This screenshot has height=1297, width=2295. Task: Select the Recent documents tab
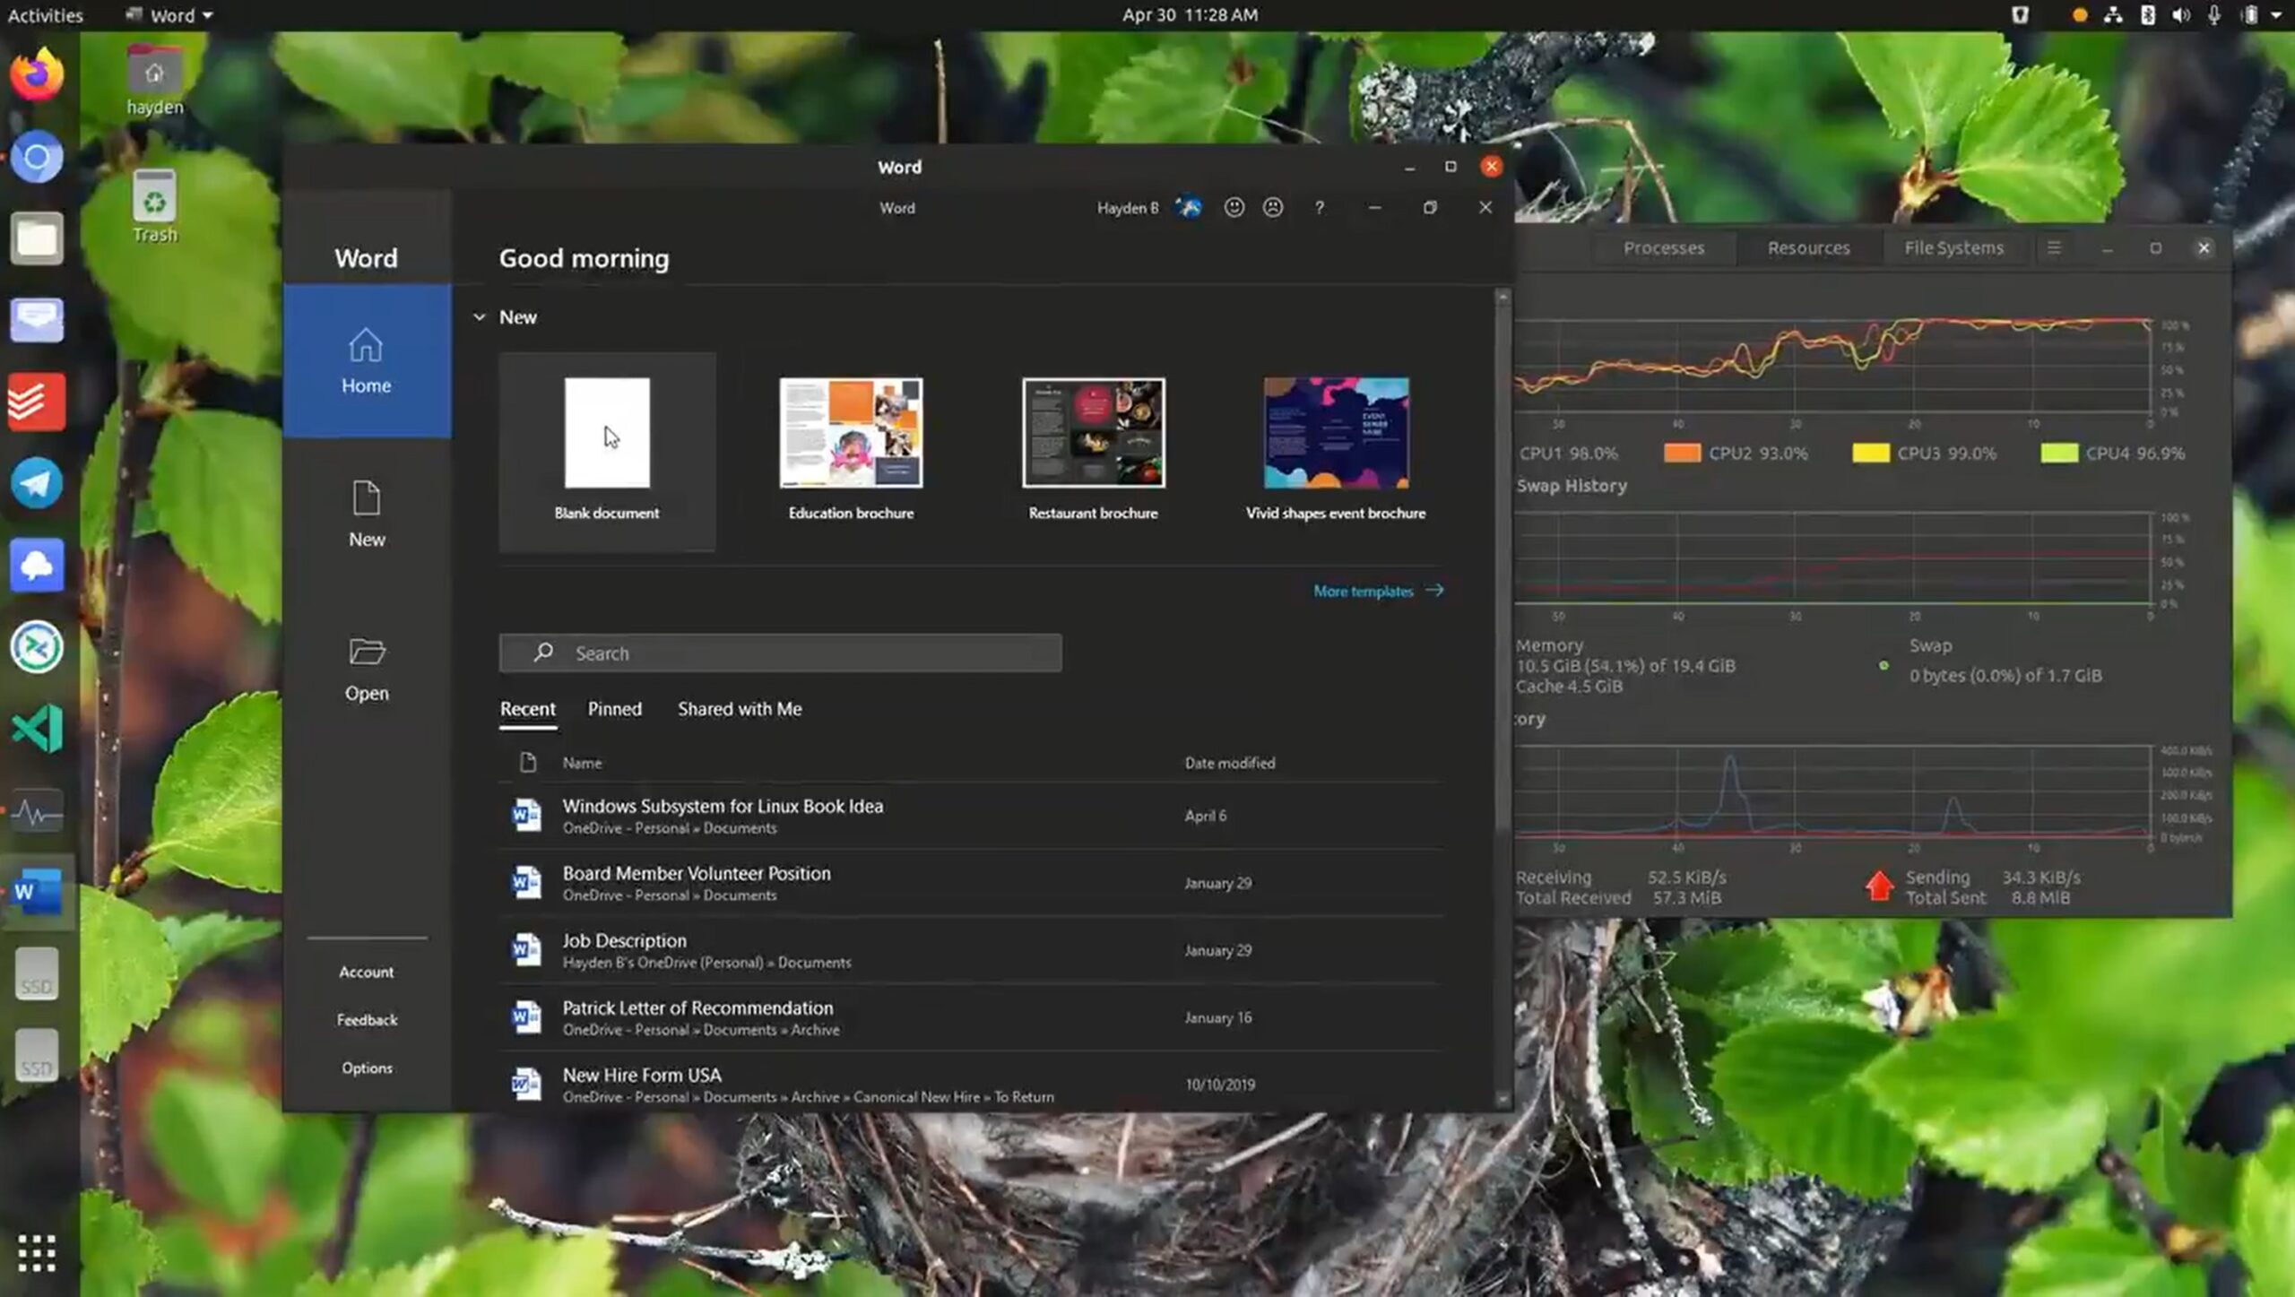pyautogui.click(x=527, y=708)
